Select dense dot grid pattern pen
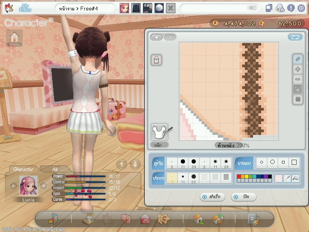The height and width of the screenshot is (232, 309). pyautogui.click(x=216, y=178)
